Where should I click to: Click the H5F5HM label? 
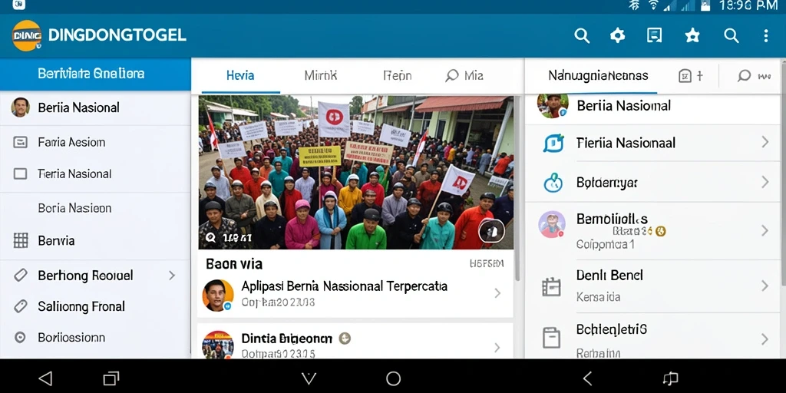pyautogui.click(x=487, y=264)
